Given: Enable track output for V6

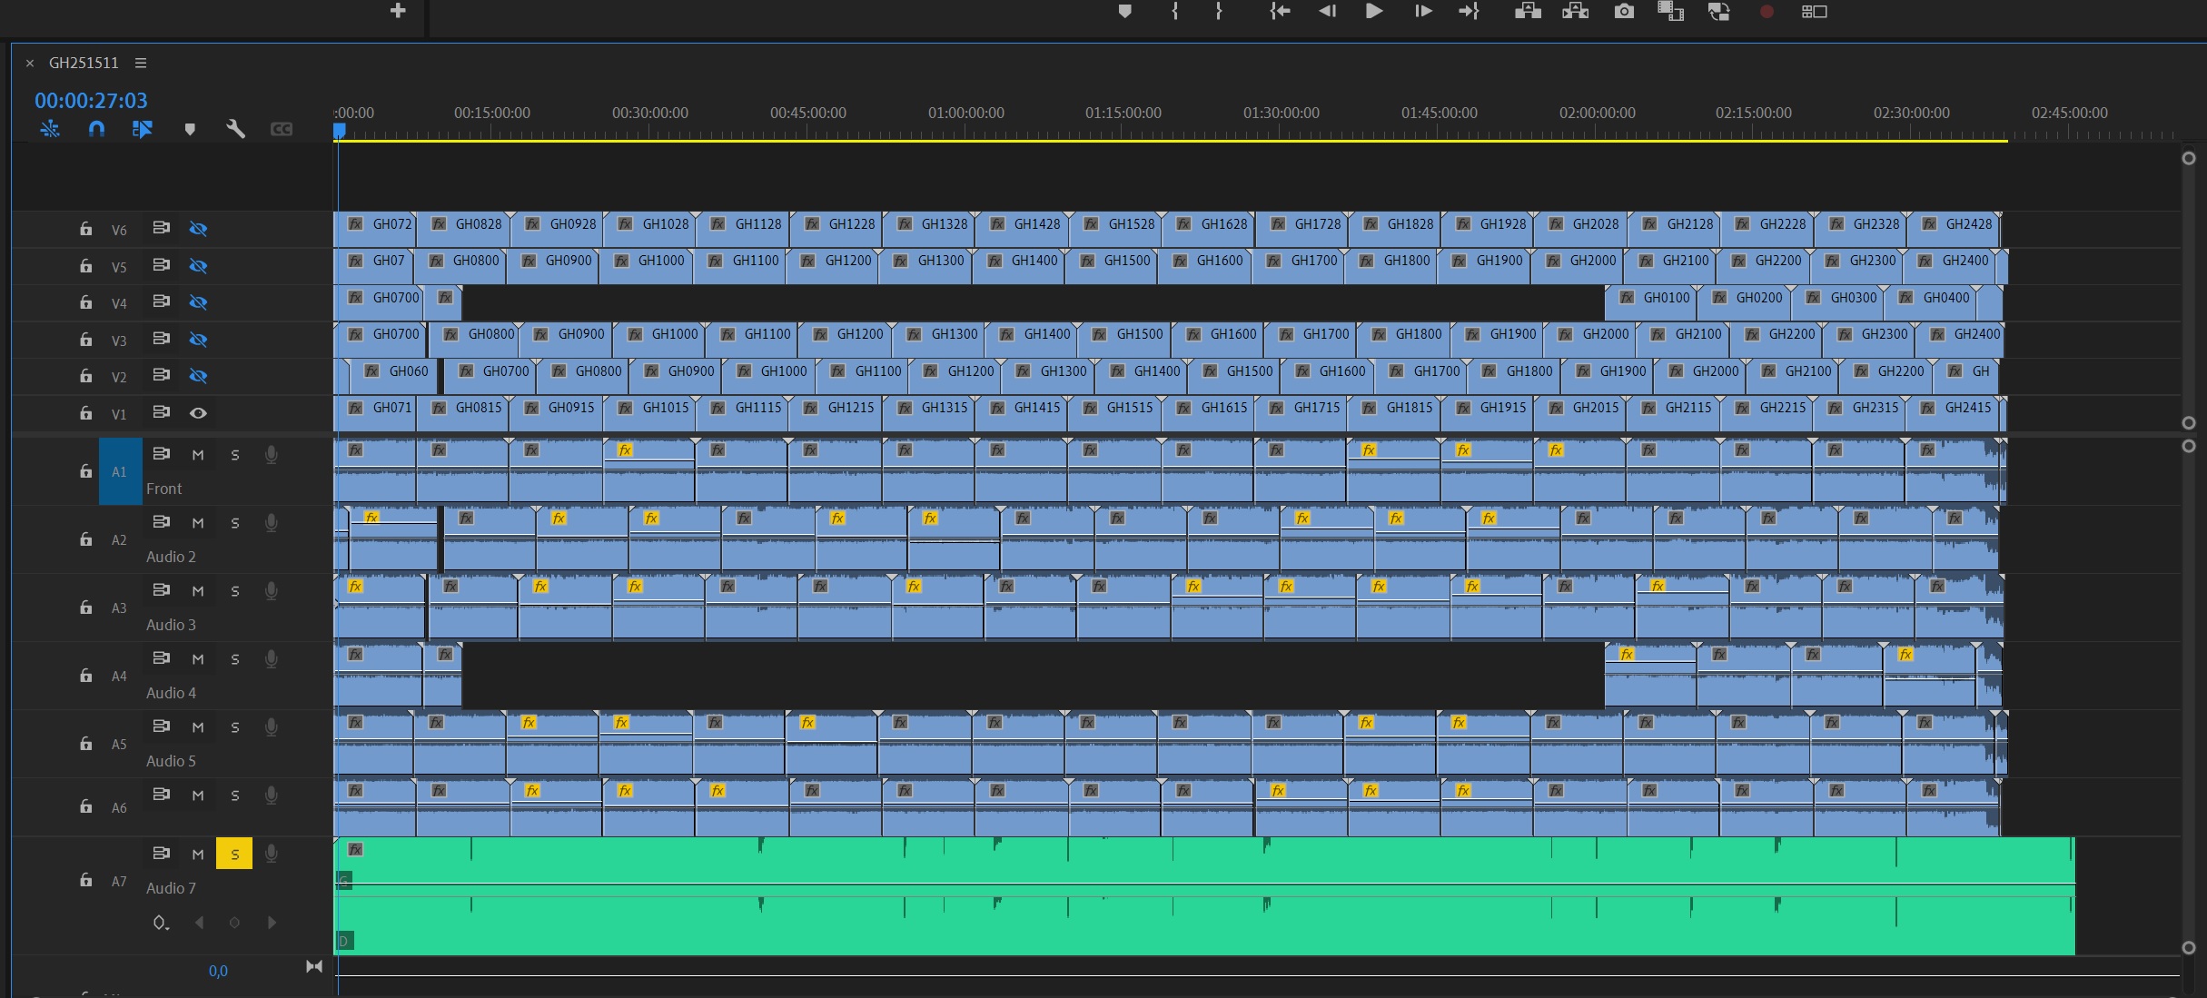Looking at the screenshot, I should (x=198, y=229).
